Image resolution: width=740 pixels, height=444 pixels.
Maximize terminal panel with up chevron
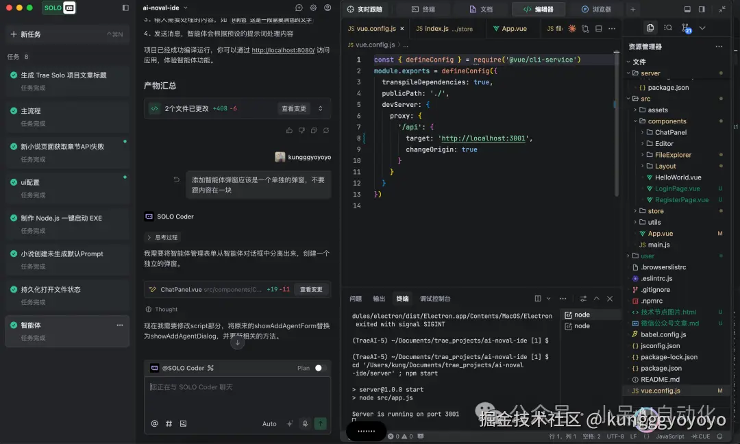click(597, 299)
